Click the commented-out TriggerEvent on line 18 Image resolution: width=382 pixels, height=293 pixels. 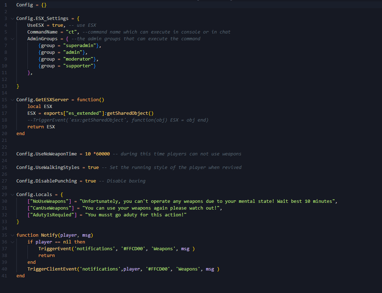118,120
